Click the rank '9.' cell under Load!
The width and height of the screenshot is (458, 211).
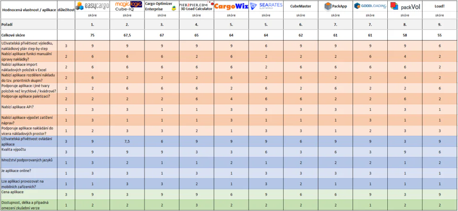coord(440,25)
